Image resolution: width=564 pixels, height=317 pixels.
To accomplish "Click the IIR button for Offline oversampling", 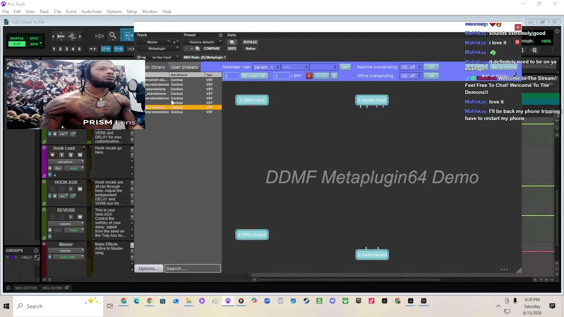I will click(x=431, y=76).
